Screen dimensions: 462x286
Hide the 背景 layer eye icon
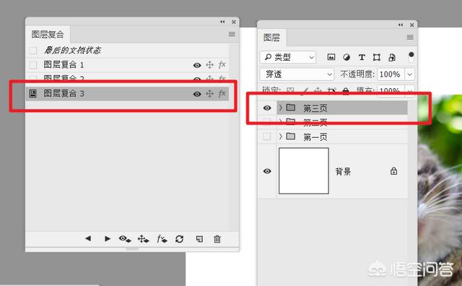(267, 171)
